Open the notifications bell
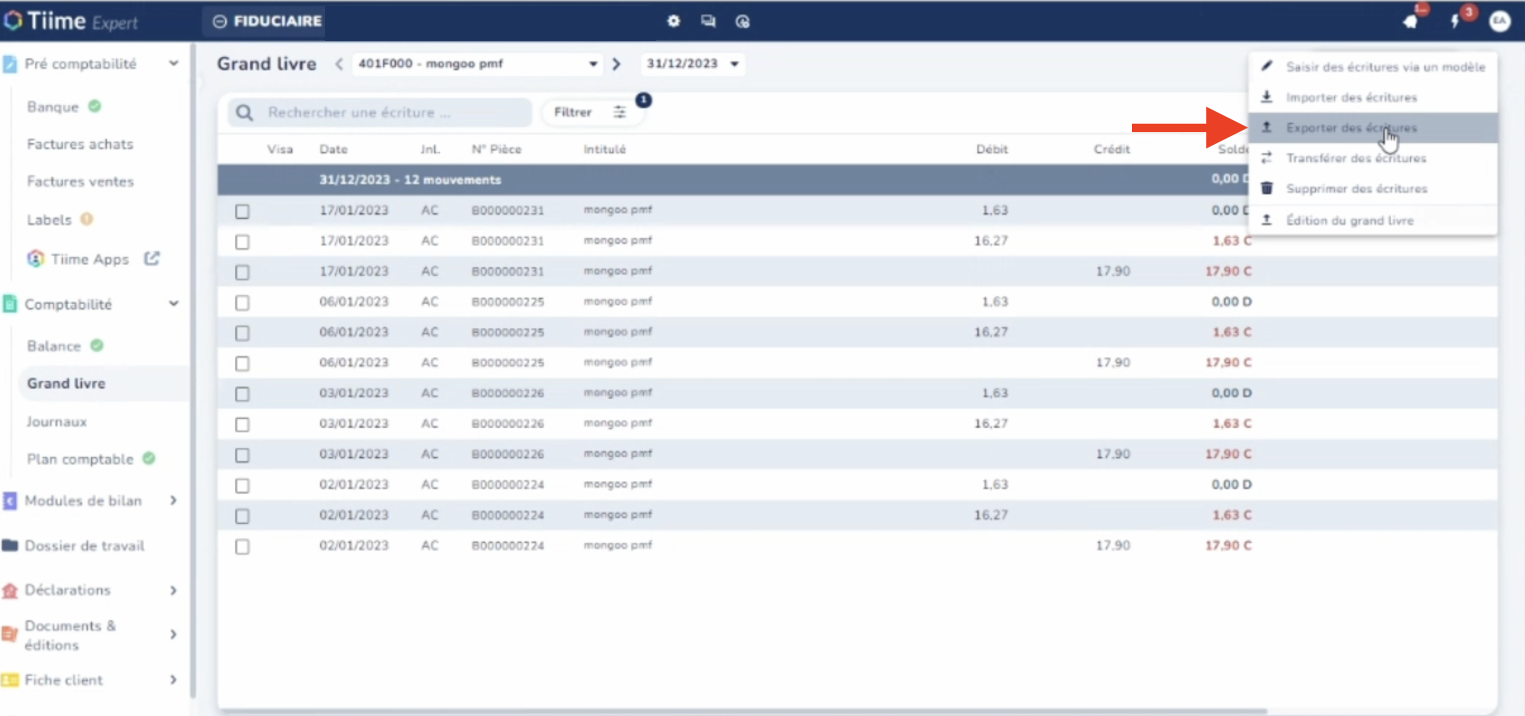 (1410, 21)
